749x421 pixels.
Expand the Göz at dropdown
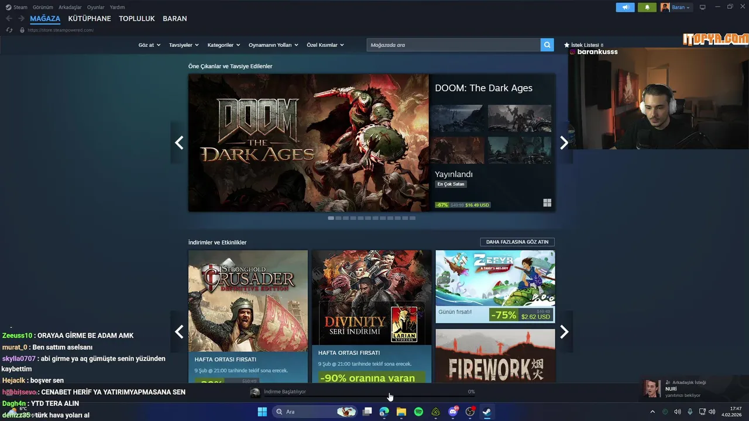[x=149, y=45]
